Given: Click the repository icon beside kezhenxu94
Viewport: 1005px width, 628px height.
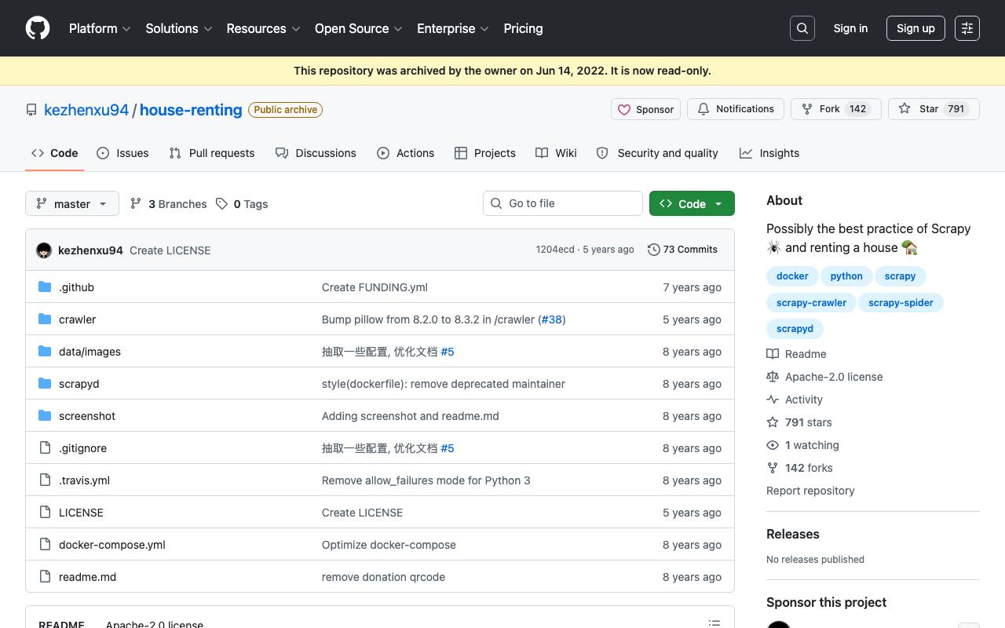Looking at the screenshot, I should [x=31, y=110].
